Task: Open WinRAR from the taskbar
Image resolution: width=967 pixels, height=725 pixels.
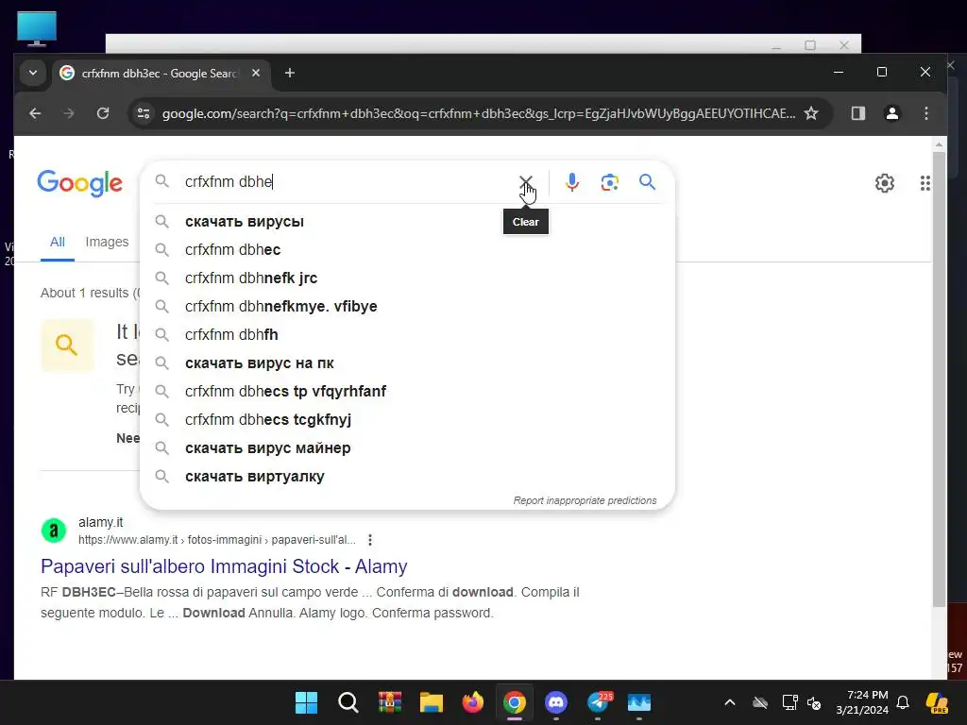Action: coord(390,702)
